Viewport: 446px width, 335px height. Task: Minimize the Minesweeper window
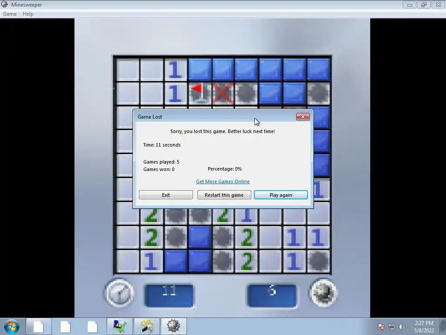pyautogui.click(x=409, y=5)
